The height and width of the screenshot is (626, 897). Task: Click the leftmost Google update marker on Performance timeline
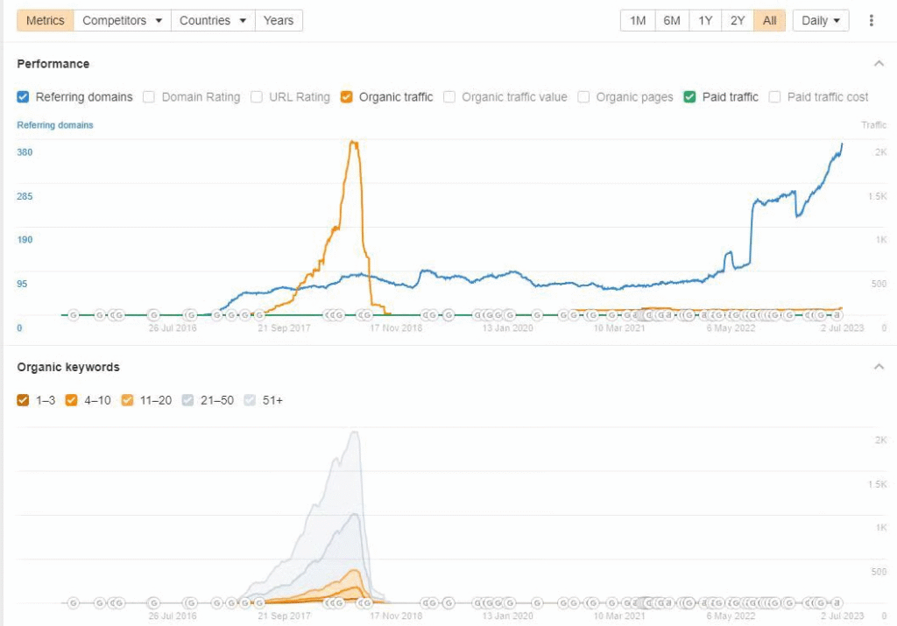pyautogui.click(x=74, y=314)
